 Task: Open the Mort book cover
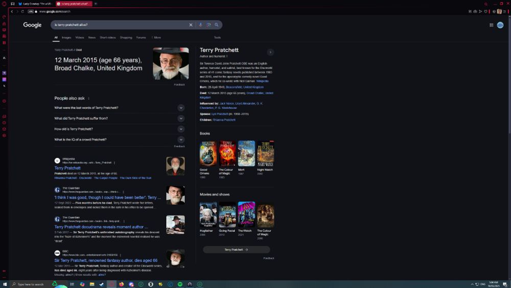tap(246, 153)
